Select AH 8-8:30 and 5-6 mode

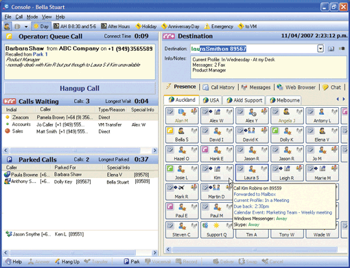pyautogui.click(x=75, y=26)
